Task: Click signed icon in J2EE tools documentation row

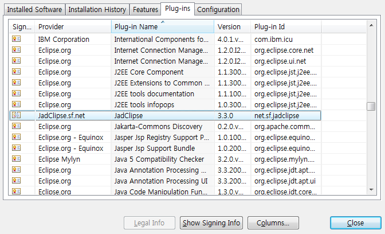Action: coord(16,93)
